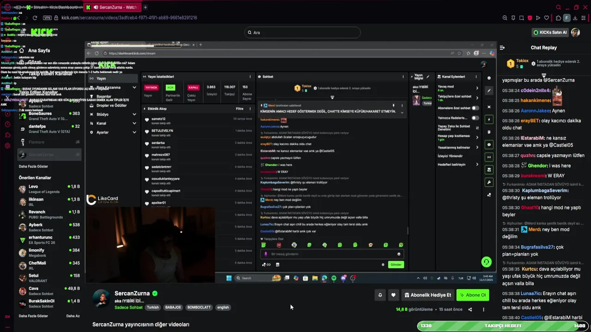Click the Turkish tag below channel name
The image size is (591, 332).
(153, 308)
